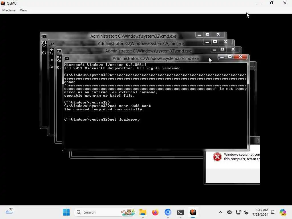Close the QEMU host window
The height and width of the screenshot is (219, 292).
tap(285, 3)
